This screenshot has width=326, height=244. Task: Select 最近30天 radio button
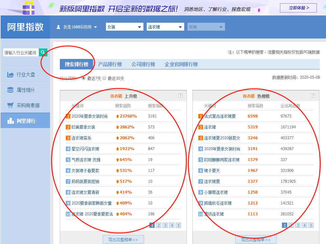point(104,78)
